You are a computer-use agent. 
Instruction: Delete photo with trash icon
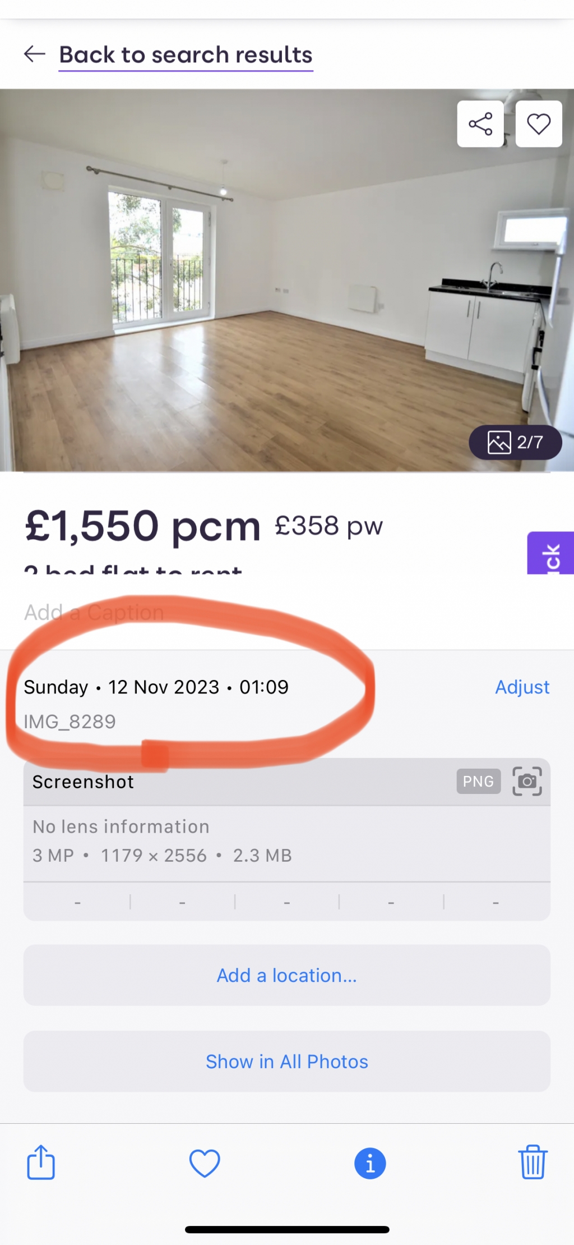(x=532, y=1163)
